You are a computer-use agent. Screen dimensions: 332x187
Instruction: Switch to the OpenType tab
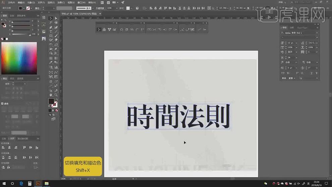point(302,28)
